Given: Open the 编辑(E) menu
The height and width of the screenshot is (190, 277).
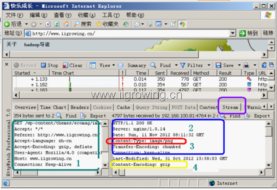Looking at the screenshot, I should point(39,15).
